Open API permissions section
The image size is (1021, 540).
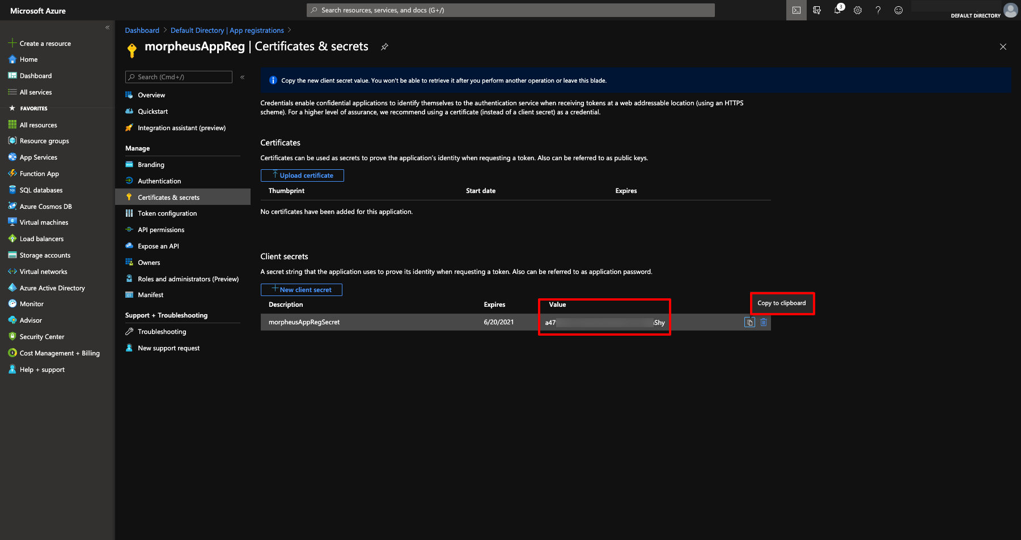click(161, 229)
